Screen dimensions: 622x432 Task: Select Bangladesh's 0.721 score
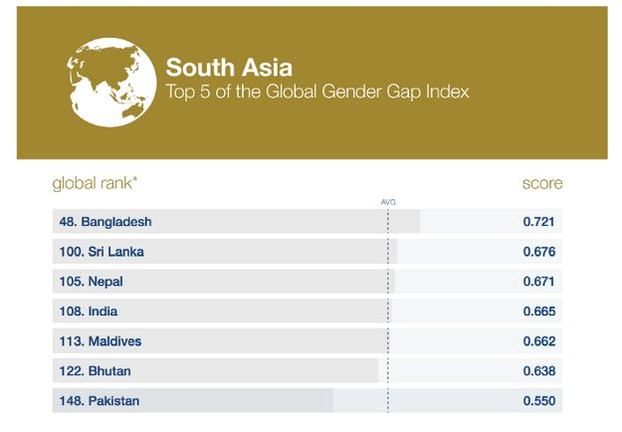tap(538, 221)
